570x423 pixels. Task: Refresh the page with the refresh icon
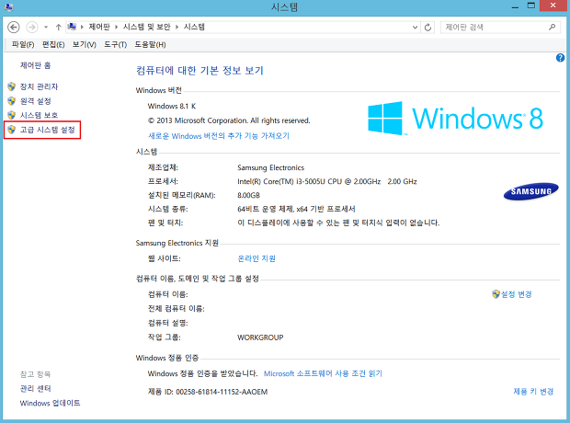click(427, 28)
